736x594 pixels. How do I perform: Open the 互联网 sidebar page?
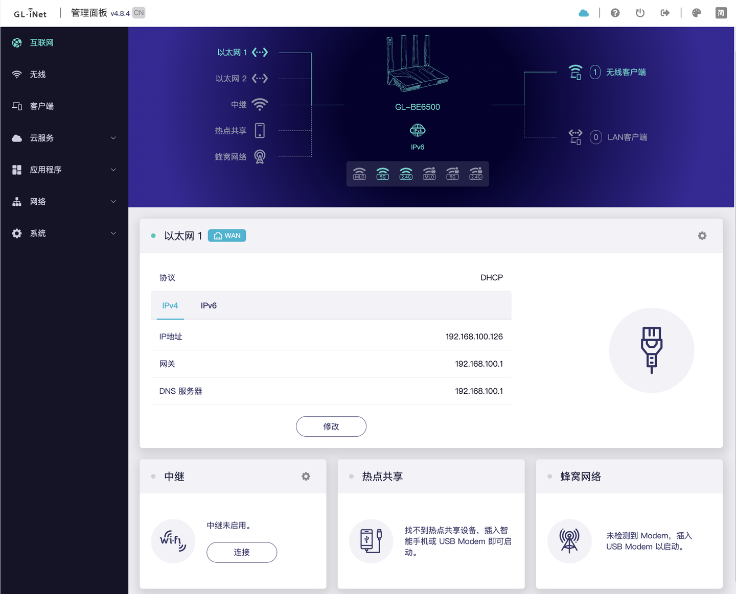point(64,43)
